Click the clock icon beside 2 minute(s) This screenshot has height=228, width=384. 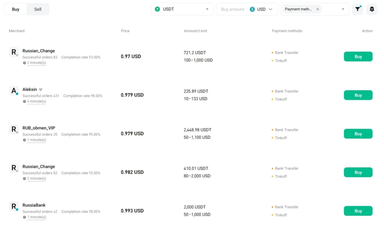[x=24, y=63]
